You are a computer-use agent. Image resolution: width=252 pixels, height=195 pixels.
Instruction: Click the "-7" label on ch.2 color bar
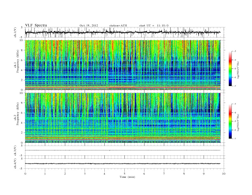pos(234,139)
